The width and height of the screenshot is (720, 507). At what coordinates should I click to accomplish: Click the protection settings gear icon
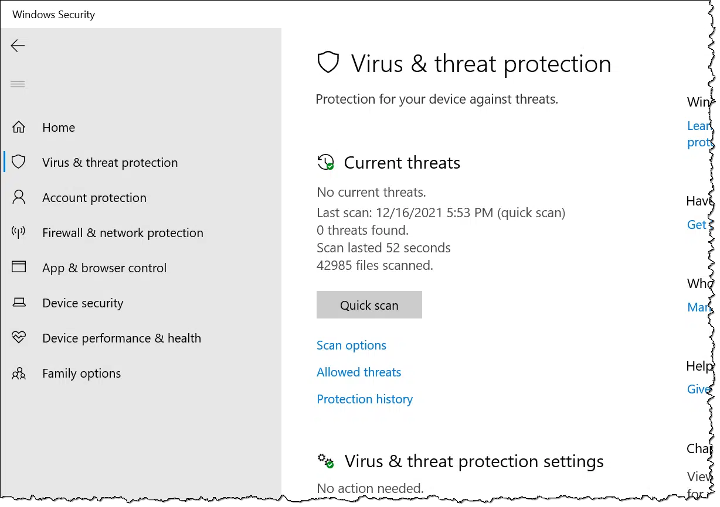pos(325,460)
